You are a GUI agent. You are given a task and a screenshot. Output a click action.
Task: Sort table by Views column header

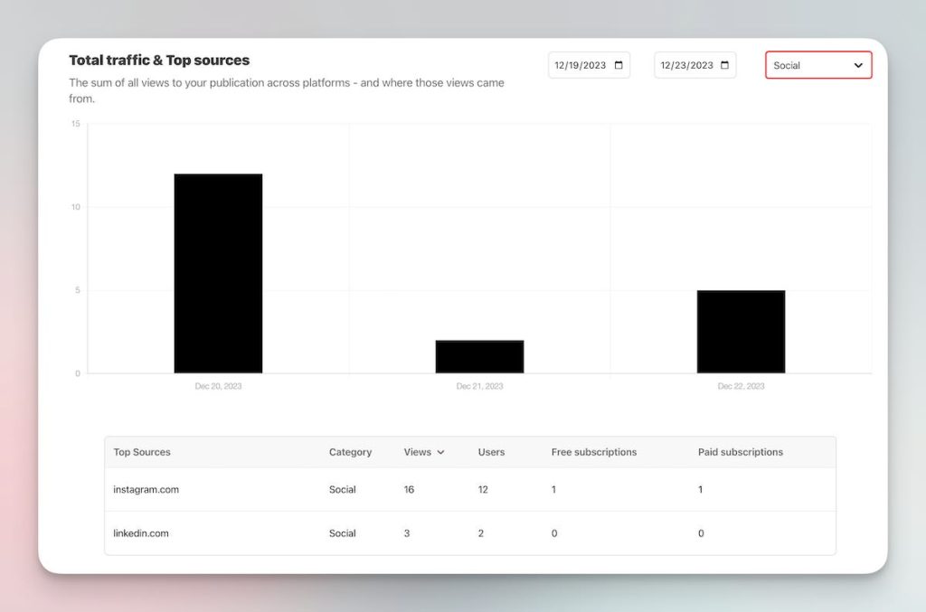[x=417, y=452]
